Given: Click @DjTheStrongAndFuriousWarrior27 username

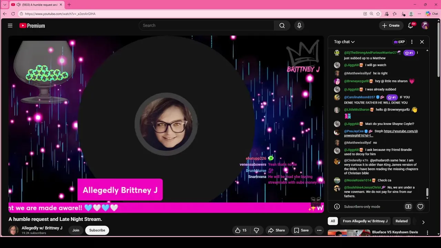Looking at the screenshot, I should click(x=370, y=53).
